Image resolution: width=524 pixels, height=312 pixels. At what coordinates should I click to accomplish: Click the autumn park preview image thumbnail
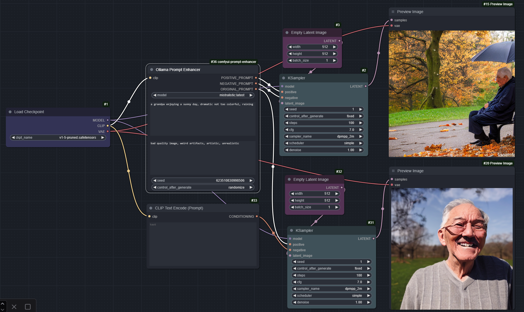click(x=452, y=94)
